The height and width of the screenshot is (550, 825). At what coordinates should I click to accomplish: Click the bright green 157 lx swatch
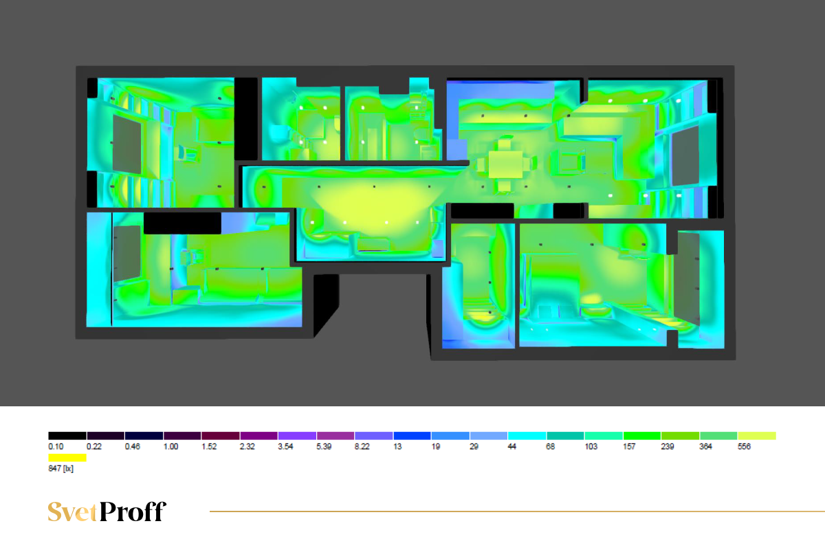642,436
